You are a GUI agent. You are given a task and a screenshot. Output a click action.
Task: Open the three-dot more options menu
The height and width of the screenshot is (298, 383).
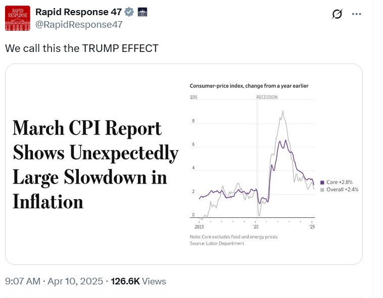357,14
